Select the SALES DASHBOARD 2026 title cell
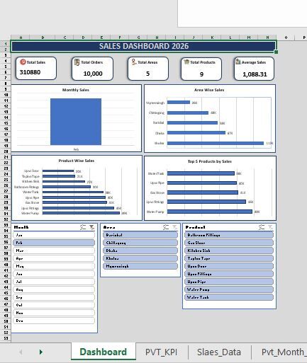 [143, 46]
